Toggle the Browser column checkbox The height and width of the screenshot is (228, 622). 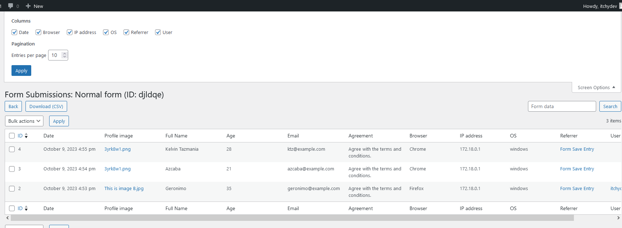click(38, 32)
